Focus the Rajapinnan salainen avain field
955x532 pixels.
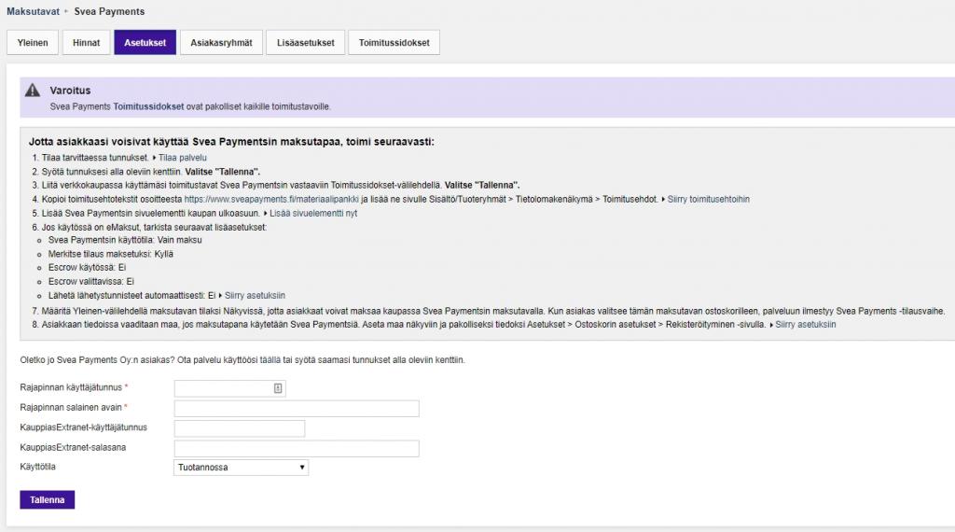[x=297, y=408]
